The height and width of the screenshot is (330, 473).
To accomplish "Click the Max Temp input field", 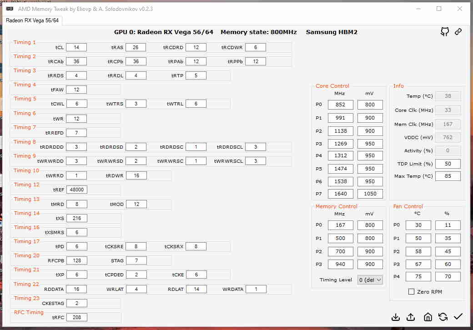I will click(448, 176).
